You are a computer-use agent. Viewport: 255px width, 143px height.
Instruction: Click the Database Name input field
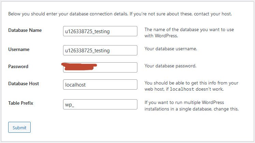tap(100, 31)
